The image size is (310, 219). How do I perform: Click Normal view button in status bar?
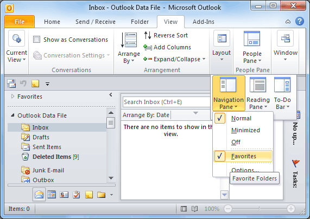click(184, 209)
